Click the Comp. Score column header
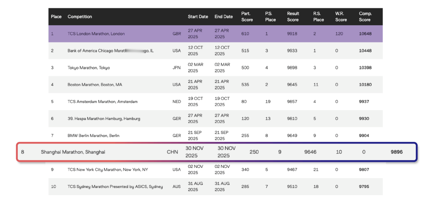 365,17
